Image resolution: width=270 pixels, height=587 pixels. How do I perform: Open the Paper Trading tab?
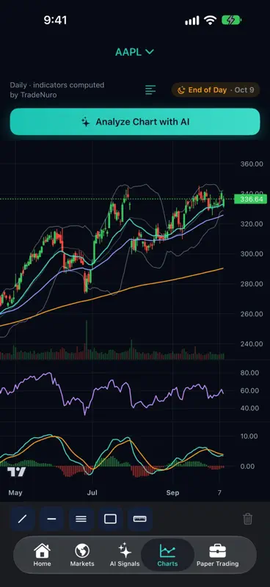point(218,555)
